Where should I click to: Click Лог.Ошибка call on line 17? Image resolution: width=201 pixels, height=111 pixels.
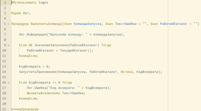coord(36,88)
